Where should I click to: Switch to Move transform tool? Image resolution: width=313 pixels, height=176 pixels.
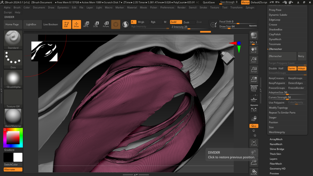(86, 24)
